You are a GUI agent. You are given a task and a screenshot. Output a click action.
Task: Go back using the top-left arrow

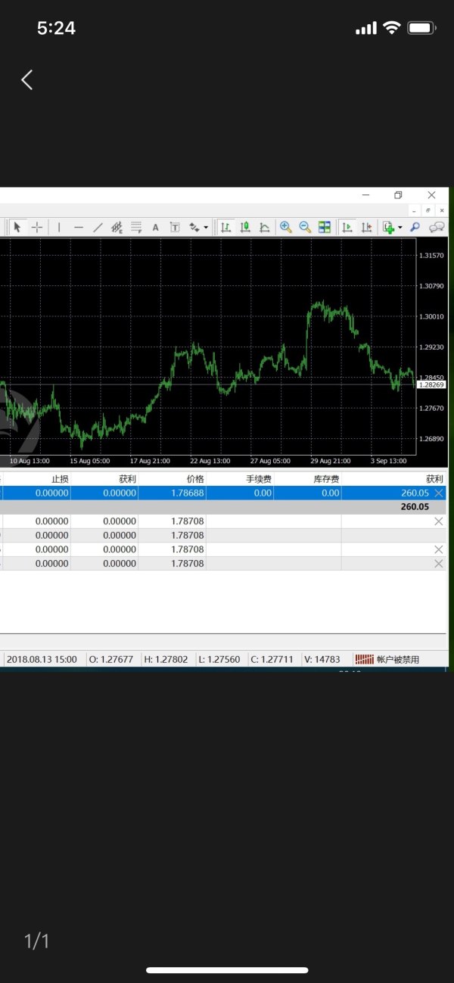(x=27, y=80)
